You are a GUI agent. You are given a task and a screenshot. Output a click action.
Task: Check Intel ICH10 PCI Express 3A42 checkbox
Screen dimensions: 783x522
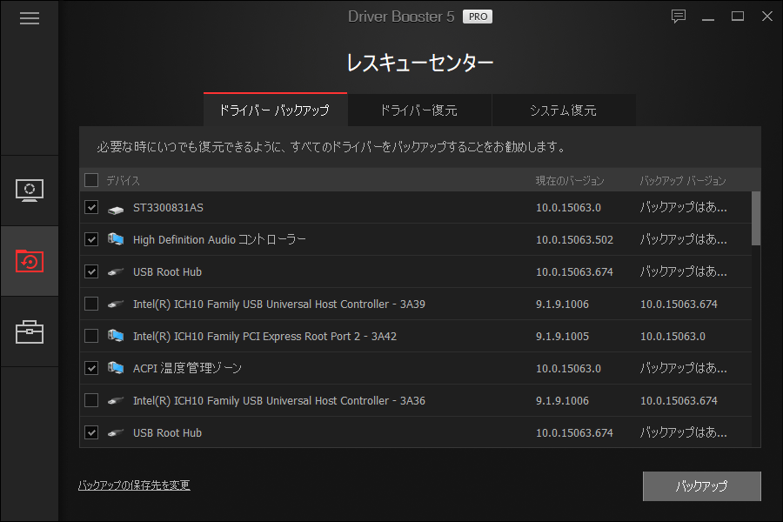tap(91, 336)
